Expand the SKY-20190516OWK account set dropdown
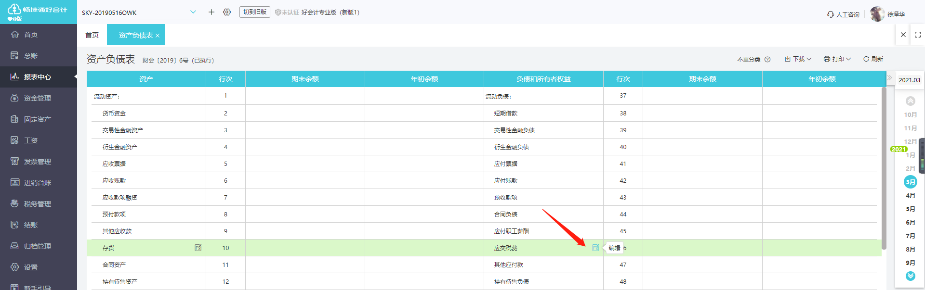Screen dimensions: 925x290 click(x=193, y=12)
